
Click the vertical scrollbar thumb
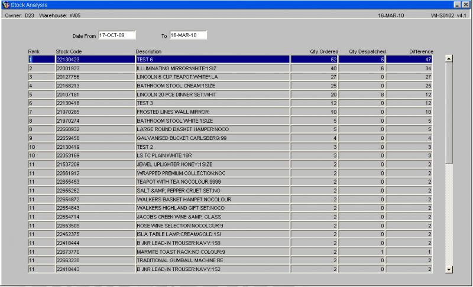click(x=449, y=113)
